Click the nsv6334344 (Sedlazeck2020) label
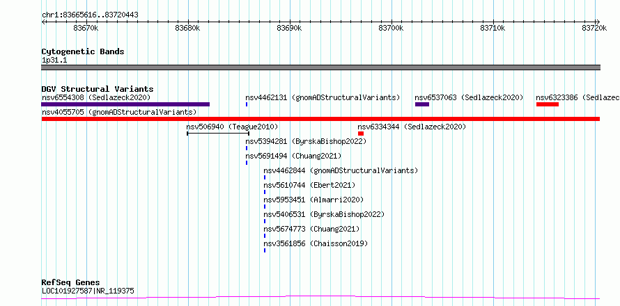This screenshot has width=620, height=306. click(412, 127)
